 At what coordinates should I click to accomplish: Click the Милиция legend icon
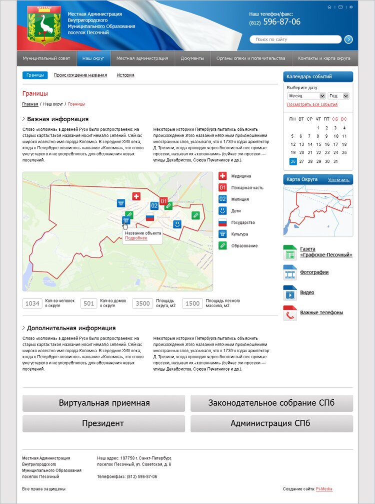pyautogui.click(x=222, y=199)
